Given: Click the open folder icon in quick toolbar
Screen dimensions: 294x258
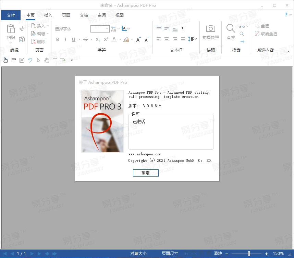Looking at the screenshot, I should tap(14, 60).
